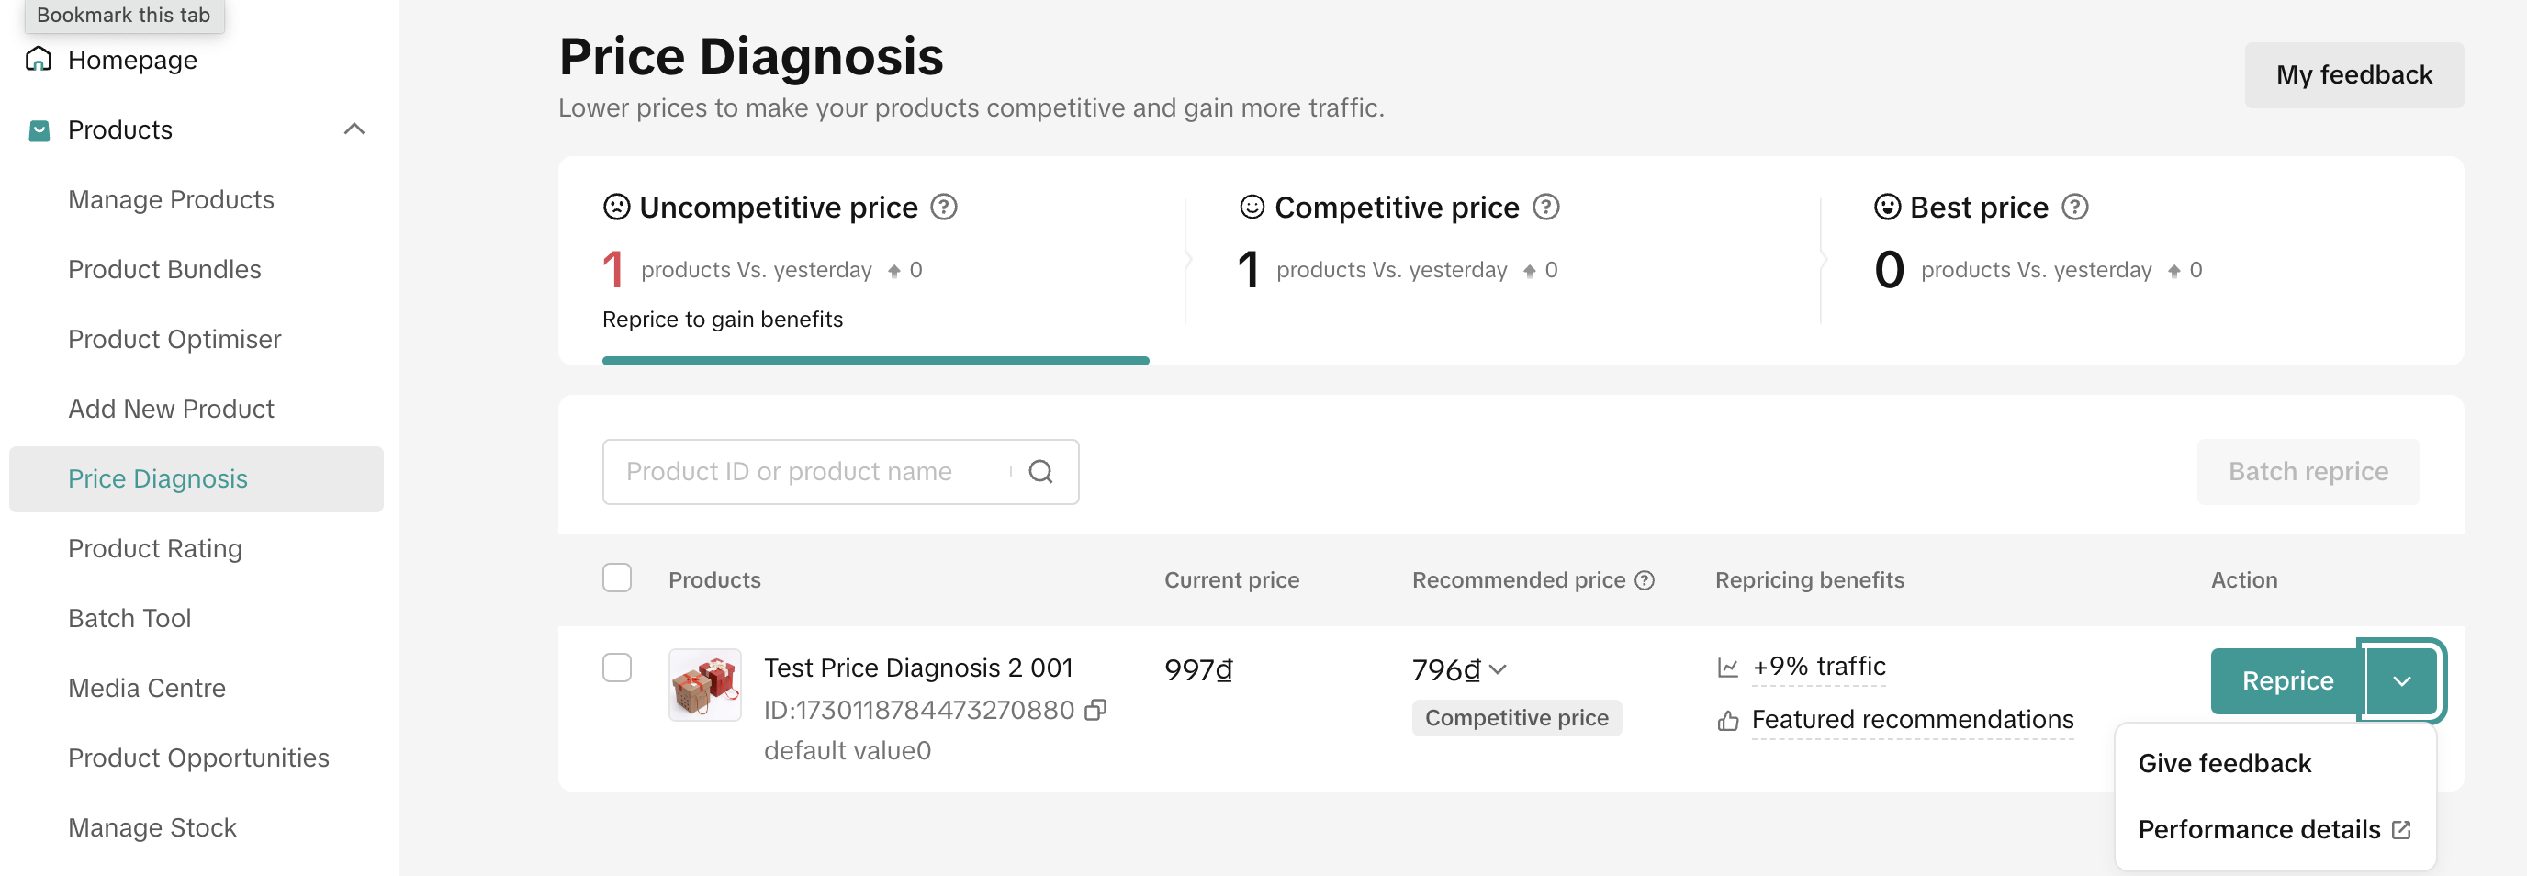
Task: Copy the product ID with copy icon
Action: (x=1095, y=709)
